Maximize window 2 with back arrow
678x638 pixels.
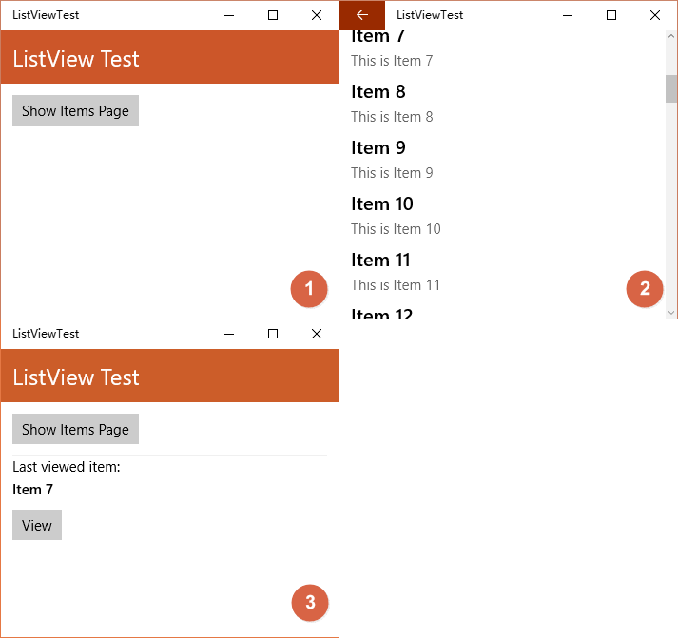(x=611, y=15)
